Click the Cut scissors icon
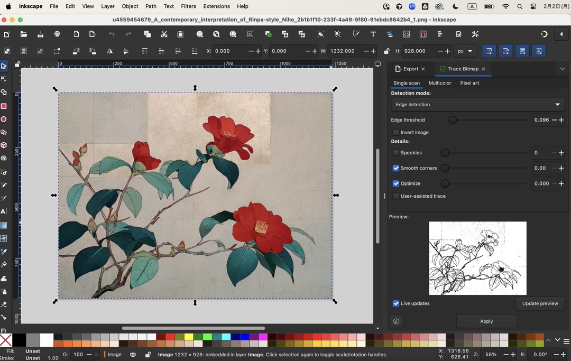Image resolution: width=571 pixels, height=361 pixels. pos(164,34)
